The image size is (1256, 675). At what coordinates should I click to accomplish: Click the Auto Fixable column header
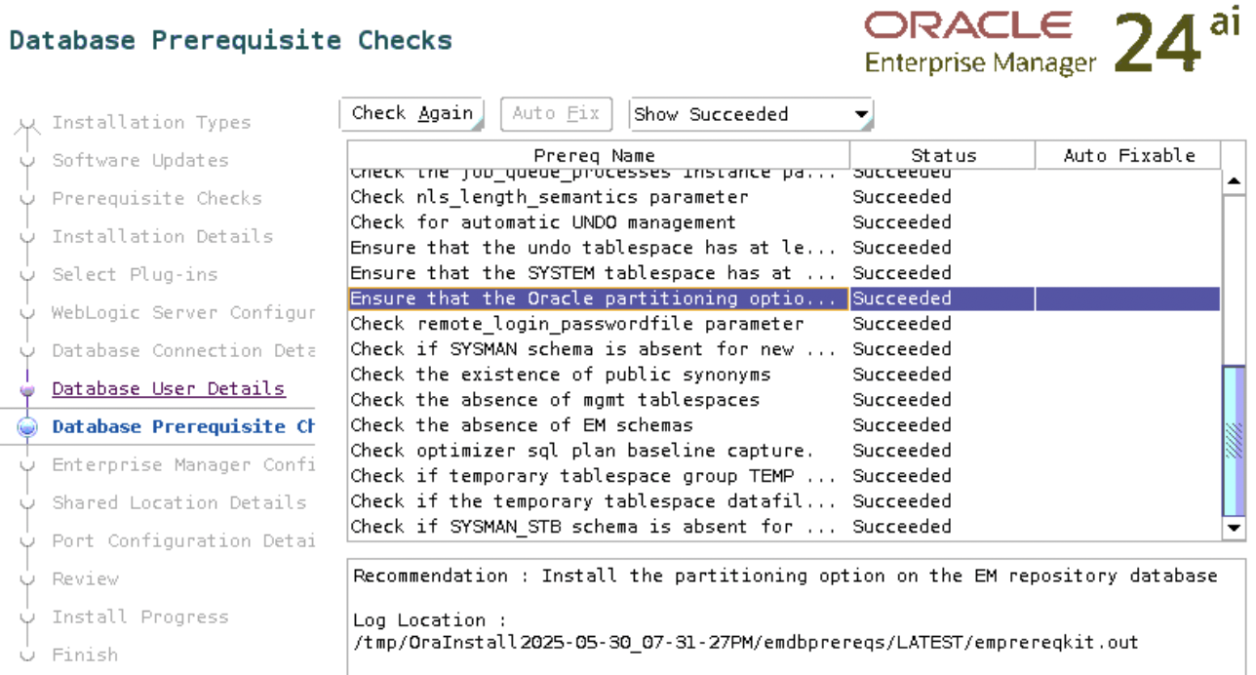1128,155
